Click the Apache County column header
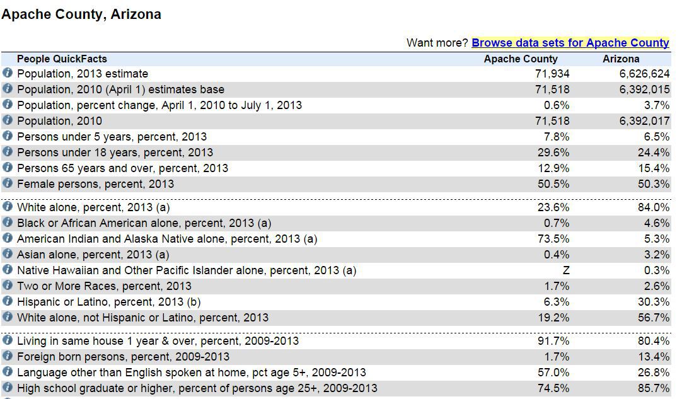682x399 pixels. [520, 59]
